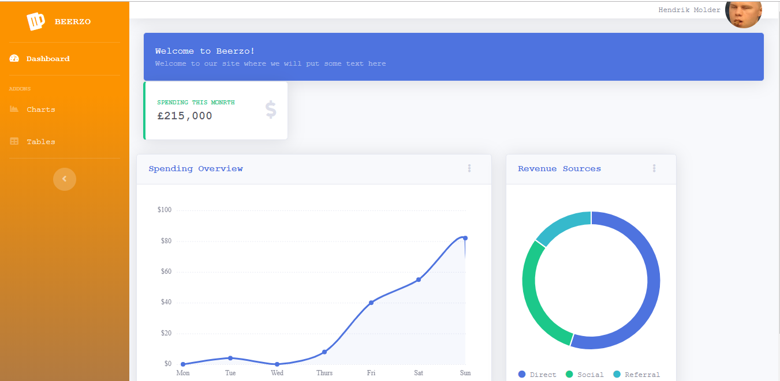Click the teal Referral segment of donut chart
Image resolution: width=780 pixels, height=381 pixels.
[559, 225]
